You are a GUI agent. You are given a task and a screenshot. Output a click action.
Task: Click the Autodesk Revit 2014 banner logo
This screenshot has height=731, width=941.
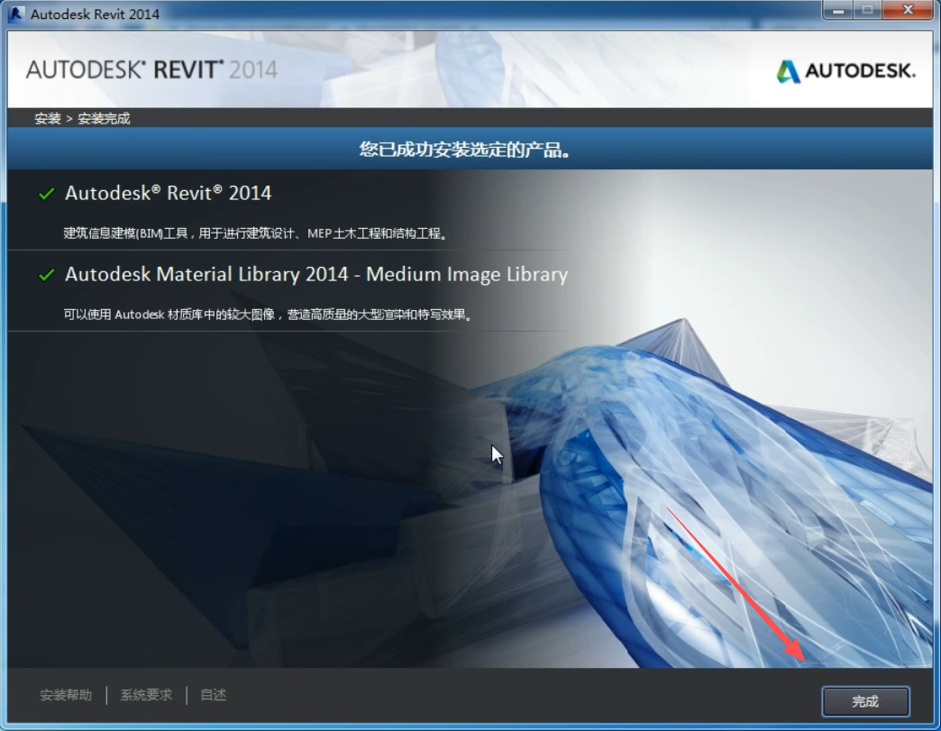click(151, 70)
